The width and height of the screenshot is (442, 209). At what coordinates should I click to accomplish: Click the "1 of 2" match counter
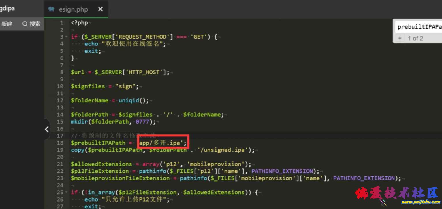(x=415, y=38)
